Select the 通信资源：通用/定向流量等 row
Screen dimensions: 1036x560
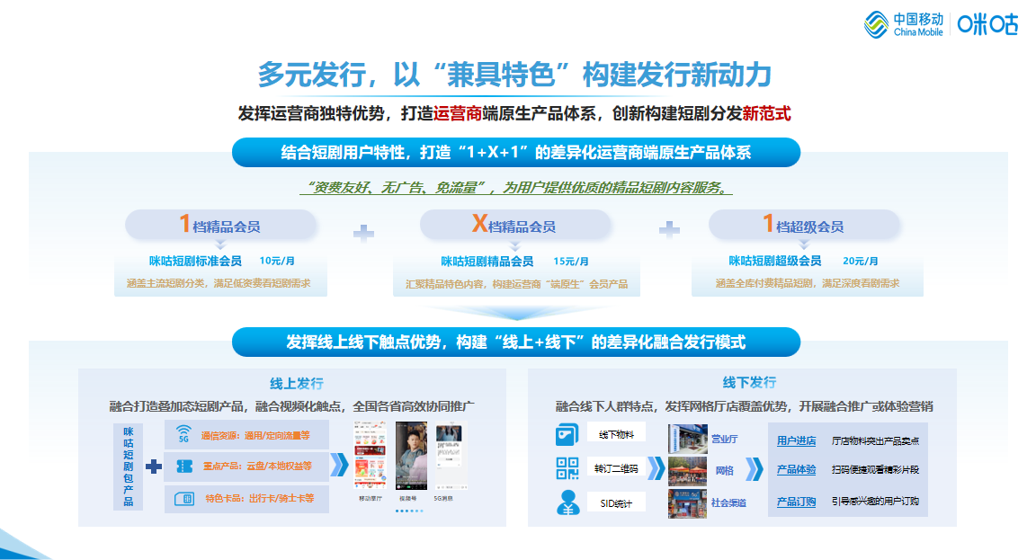(x=246, y=434)
